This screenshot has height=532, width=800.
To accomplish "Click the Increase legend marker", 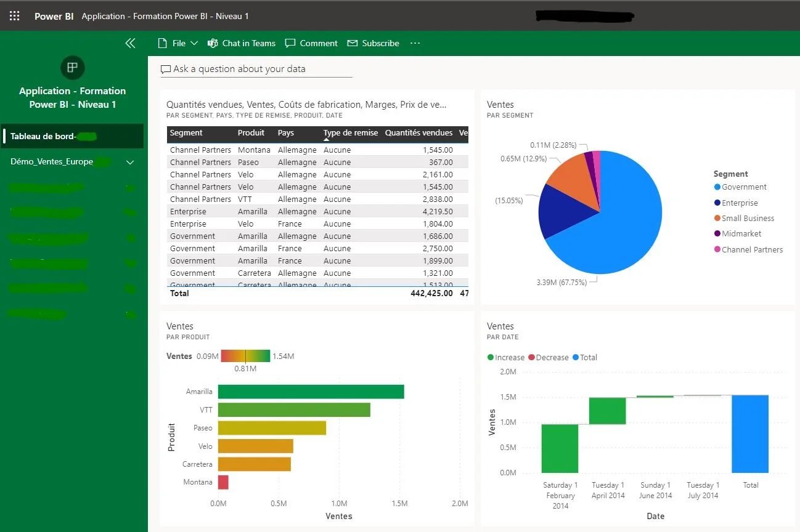I will coord(491,358).
